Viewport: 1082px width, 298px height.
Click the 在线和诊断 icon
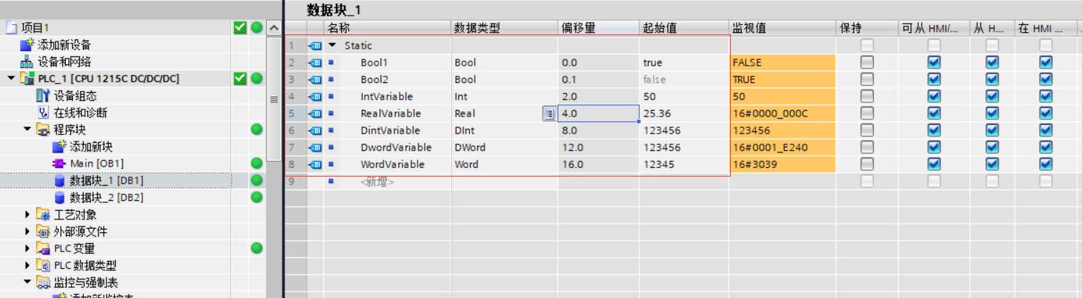tap(43, 113)
